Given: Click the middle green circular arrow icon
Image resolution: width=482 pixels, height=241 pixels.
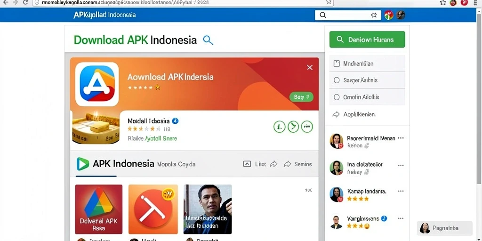Looking at the screenshot, I should tap(293, 127).
